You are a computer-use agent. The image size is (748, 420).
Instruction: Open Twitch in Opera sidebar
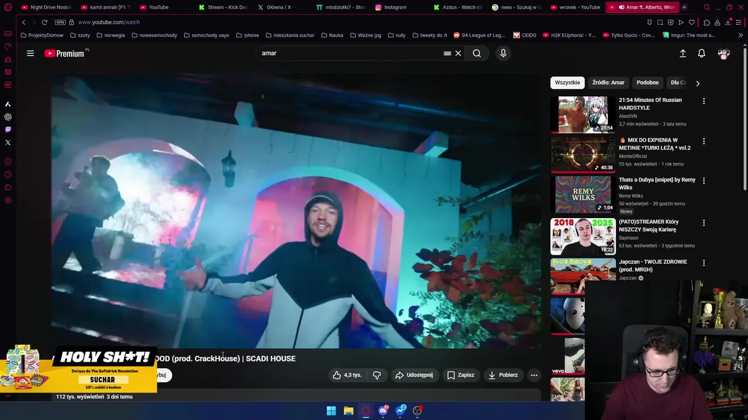(x=8, y=129)
